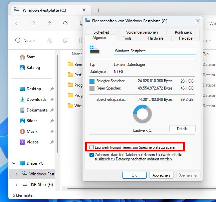Viewport: 216px width, 202px height.
Task: Switch to the Hardware tab
Action: [x=156, y=38]
